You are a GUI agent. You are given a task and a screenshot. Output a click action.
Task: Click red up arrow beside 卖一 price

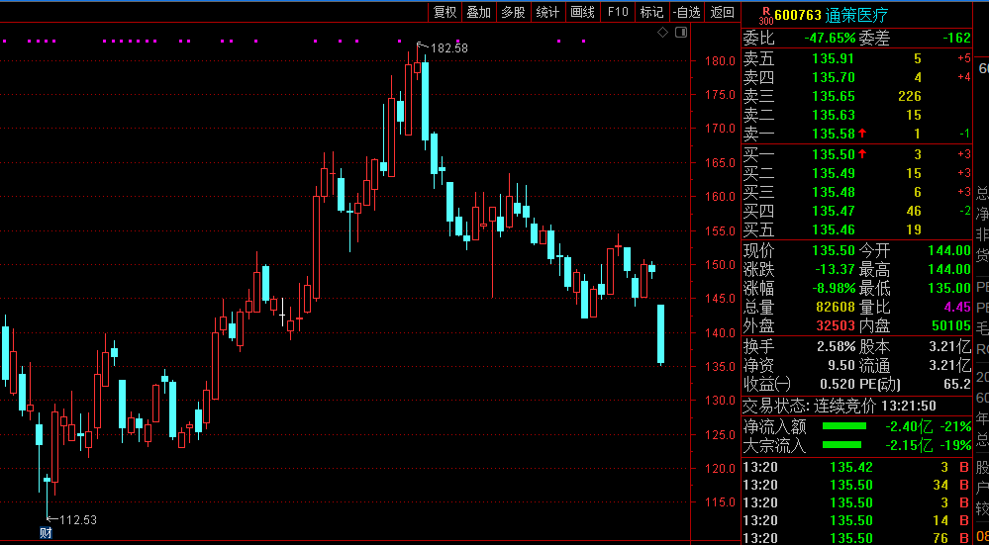pos(861,134)
